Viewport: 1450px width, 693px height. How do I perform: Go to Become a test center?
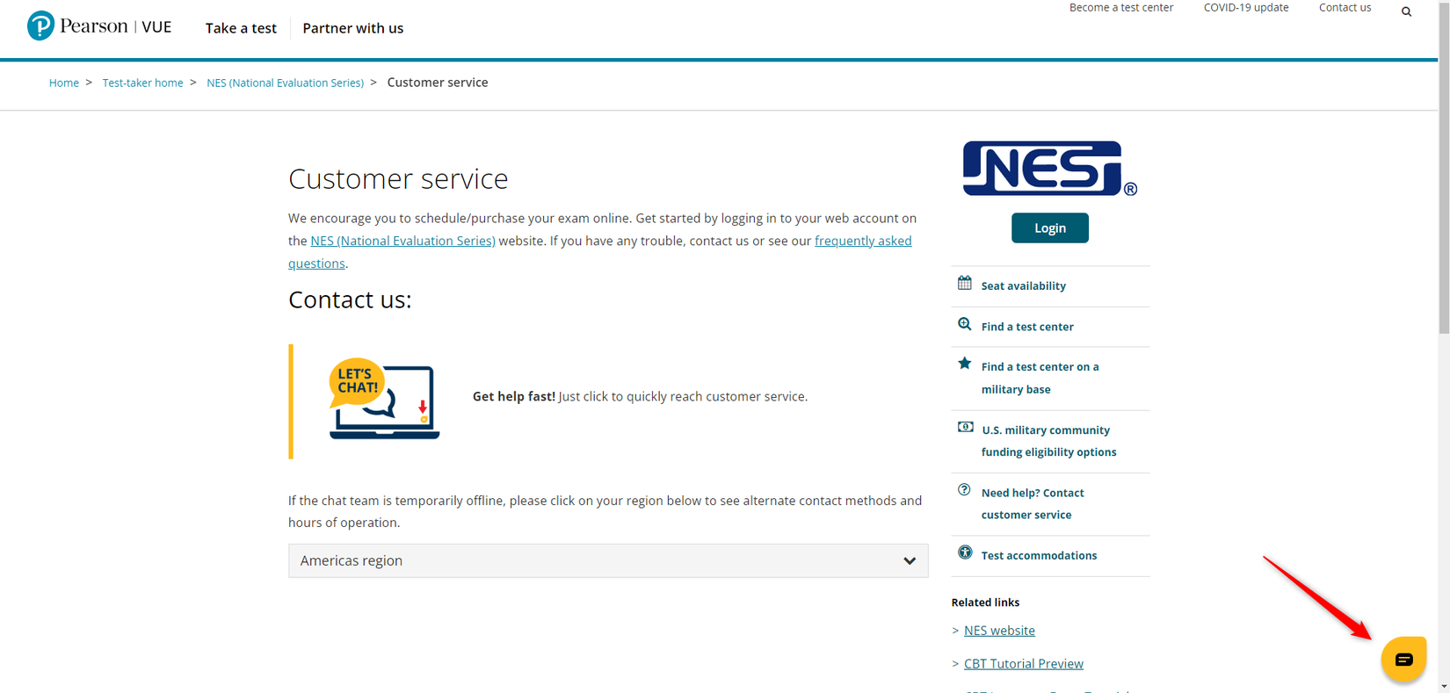click(x=1121, y=8)
